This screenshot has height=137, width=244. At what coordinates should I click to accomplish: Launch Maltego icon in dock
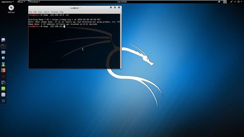3,82
